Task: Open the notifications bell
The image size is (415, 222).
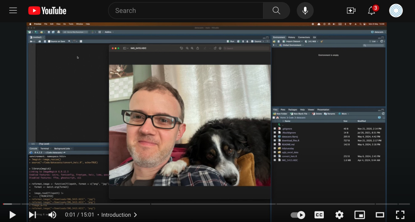Action: coord(372,11)
